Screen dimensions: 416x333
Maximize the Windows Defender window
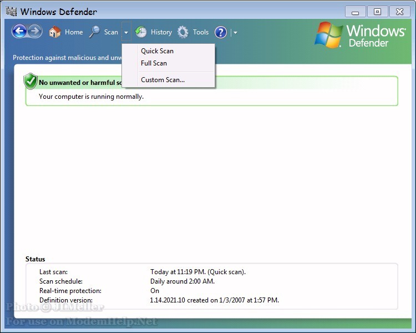(x=377, y=12)
